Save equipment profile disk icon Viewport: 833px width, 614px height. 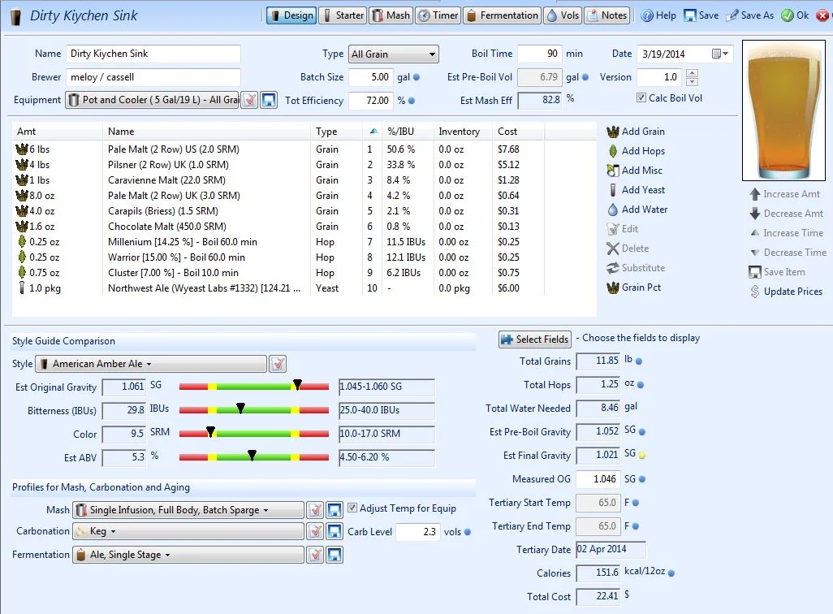click(x=269, y=100)
